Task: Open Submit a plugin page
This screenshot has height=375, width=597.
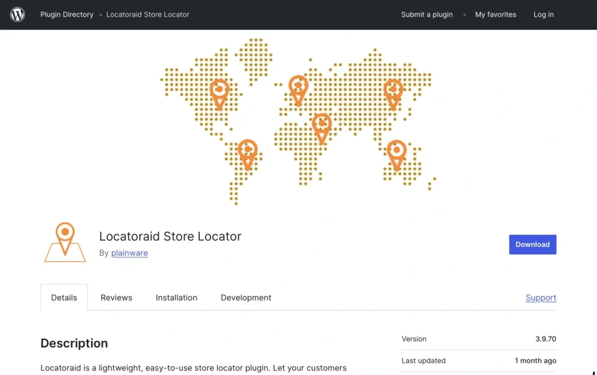Action: (427, 15)
